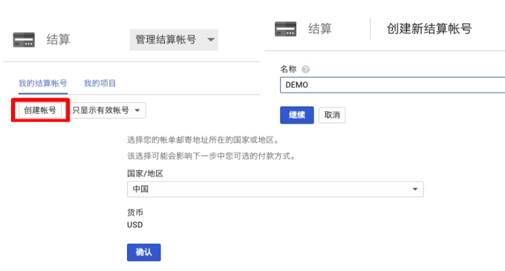Open the 管理结算帐号 dropdown
This screenshot has height=271, width=505.
click(174, 39)
